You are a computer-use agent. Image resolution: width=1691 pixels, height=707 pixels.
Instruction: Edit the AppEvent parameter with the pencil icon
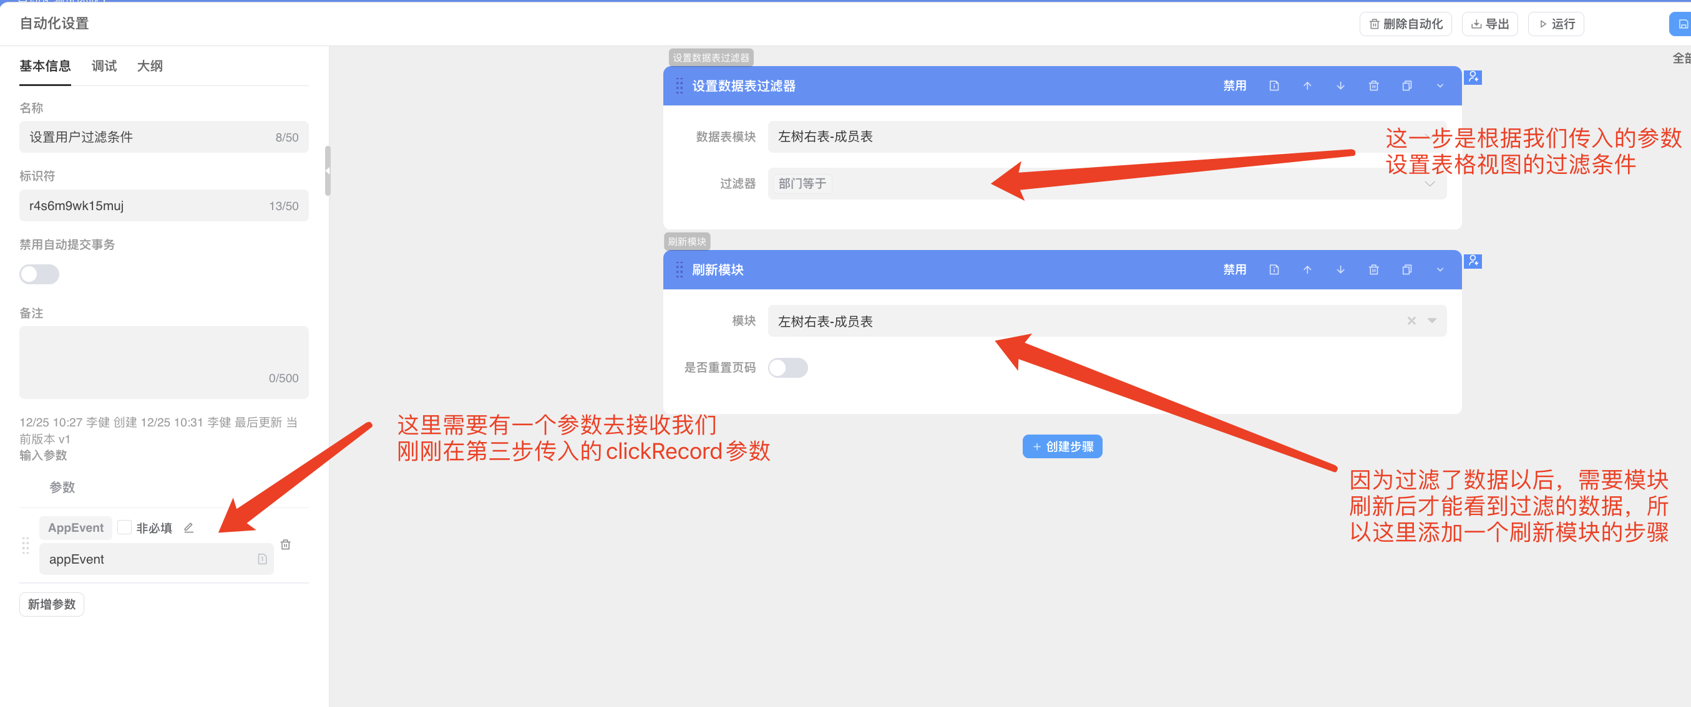188,527
